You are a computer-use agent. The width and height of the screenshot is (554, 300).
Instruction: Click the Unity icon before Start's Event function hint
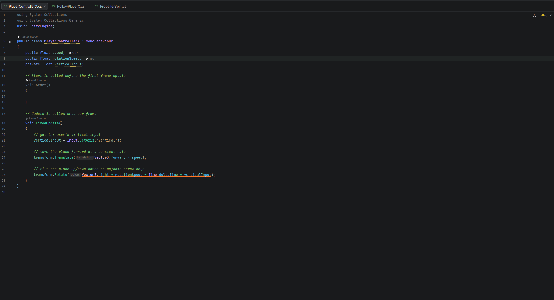[x=27, y=81]
